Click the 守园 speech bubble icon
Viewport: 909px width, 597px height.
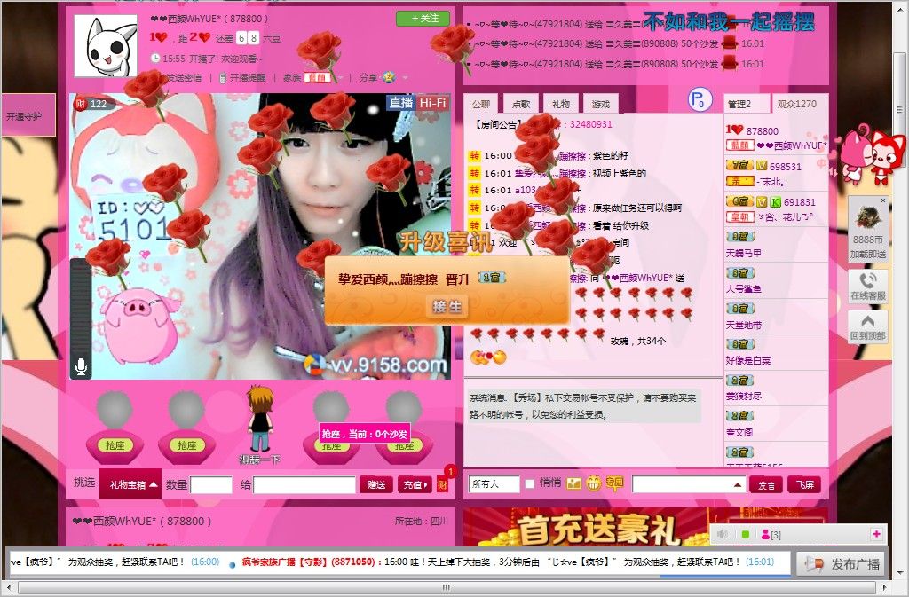[614, 483]
